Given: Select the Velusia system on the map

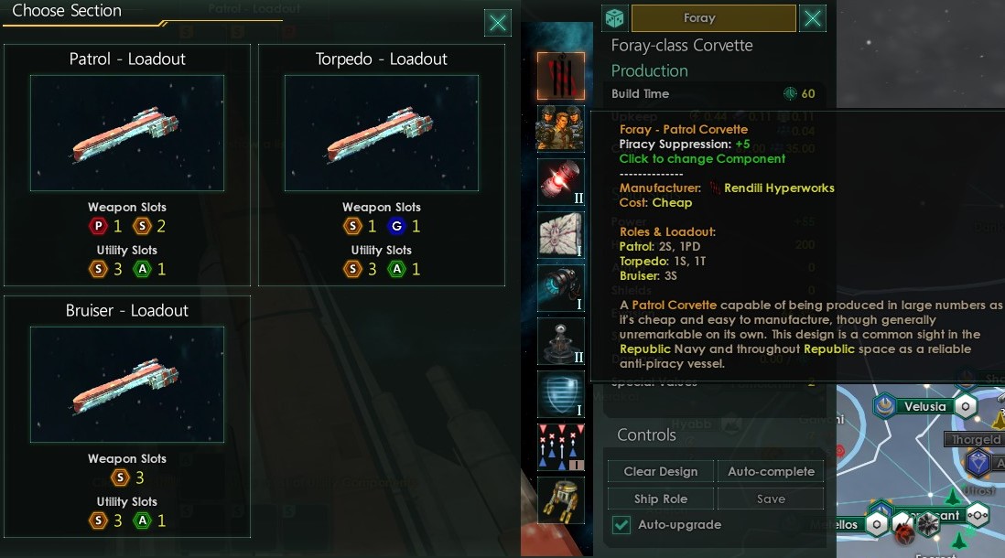Looking at the screenshot, I should pyautogui.click(x=924, y=406).
